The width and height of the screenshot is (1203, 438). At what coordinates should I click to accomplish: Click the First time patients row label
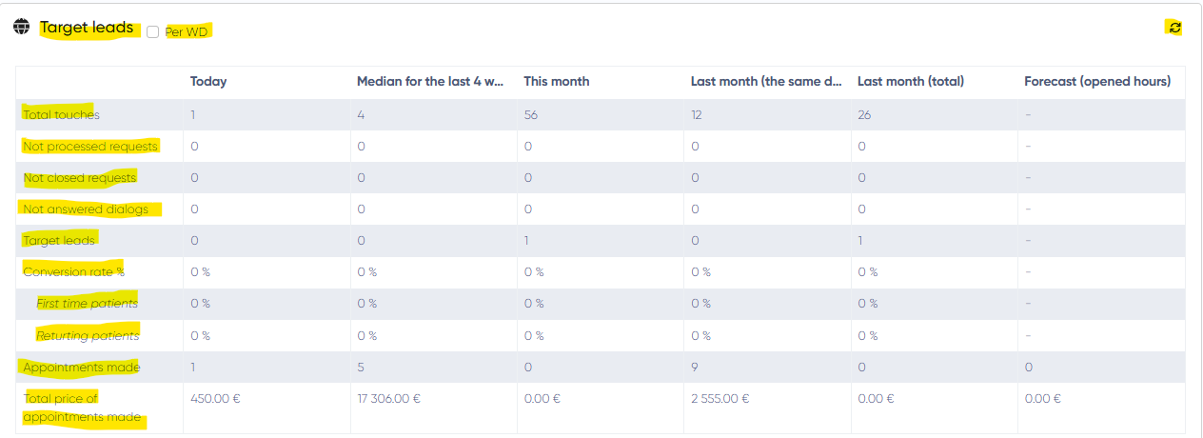click(x=88, y=304)
